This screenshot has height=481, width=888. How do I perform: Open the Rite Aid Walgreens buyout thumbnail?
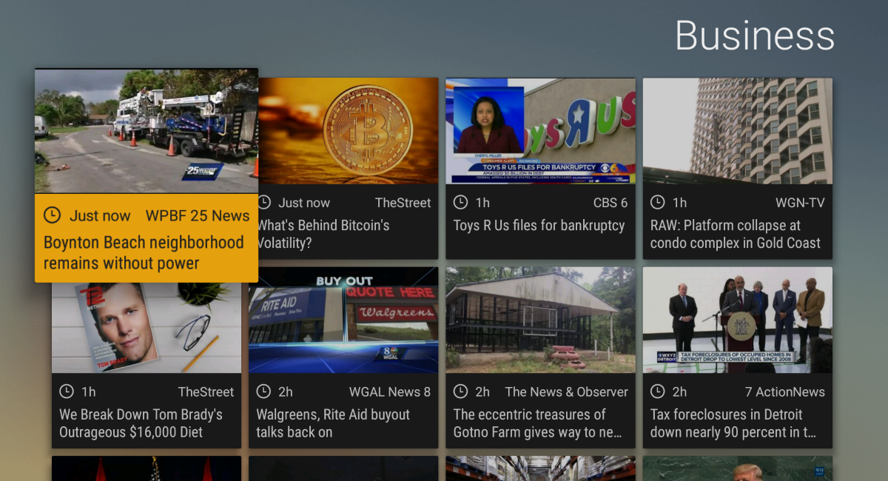tap(343, 320)
